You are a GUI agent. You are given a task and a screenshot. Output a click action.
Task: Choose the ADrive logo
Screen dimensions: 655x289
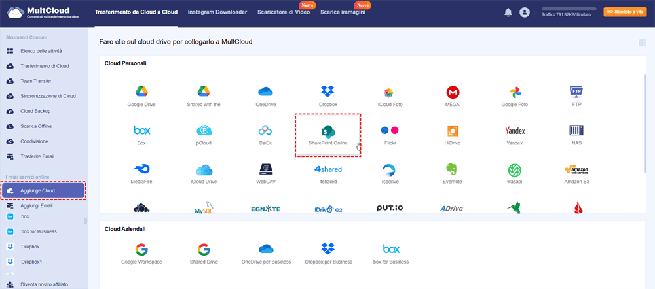coord(451,209)
